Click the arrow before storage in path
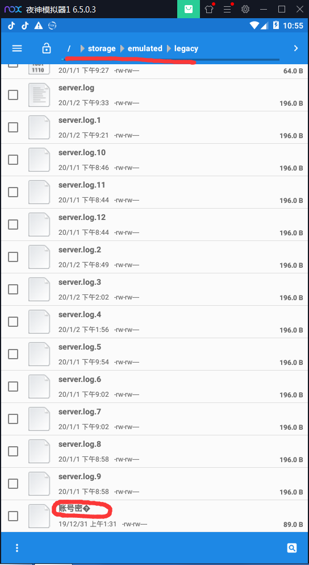The width and height of the screenshot is (309, 565). 82,48
